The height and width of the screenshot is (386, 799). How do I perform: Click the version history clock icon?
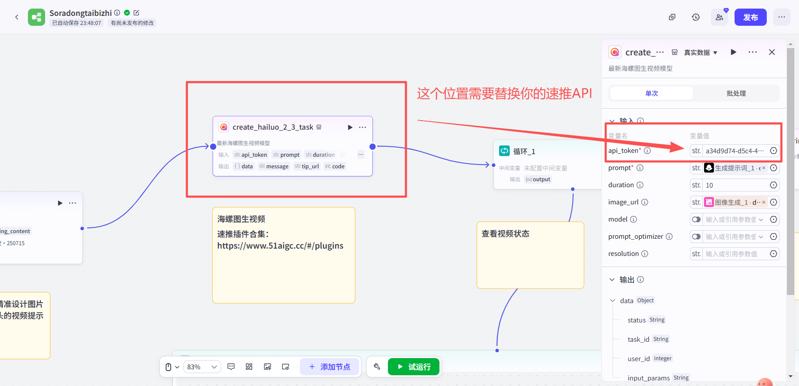(695, 17)
